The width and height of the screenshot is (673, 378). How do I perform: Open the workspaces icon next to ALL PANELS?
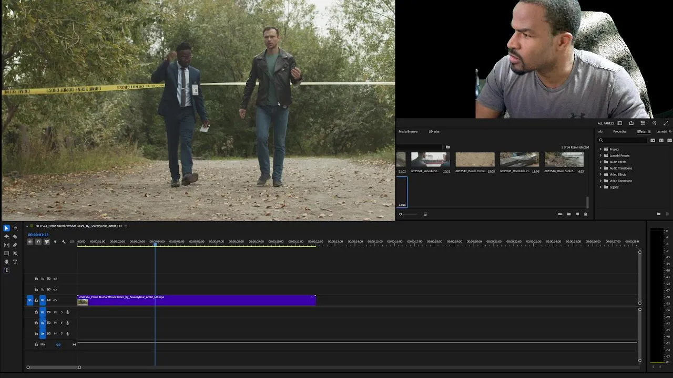tap(619, 123)
